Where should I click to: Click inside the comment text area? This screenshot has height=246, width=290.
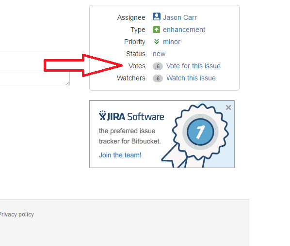pyautogui.click(x=34, y=78)
